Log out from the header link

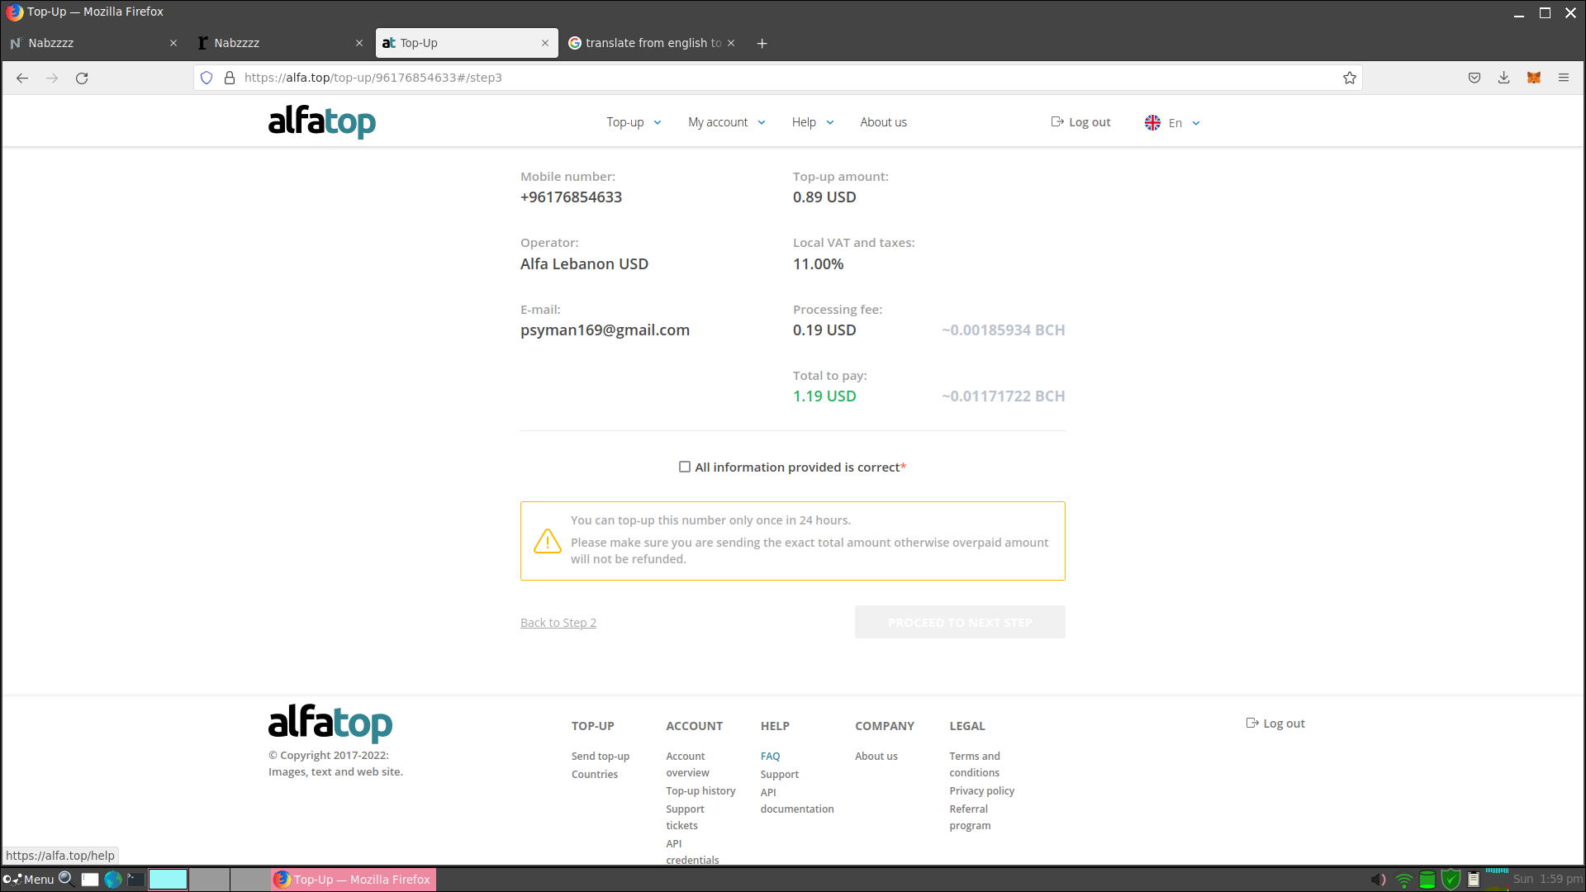click(1080, 122)
